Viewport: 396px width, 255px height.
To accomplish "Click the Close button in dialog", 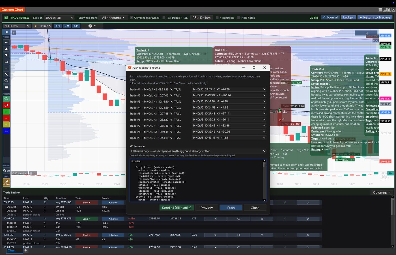I will (255, 208).
